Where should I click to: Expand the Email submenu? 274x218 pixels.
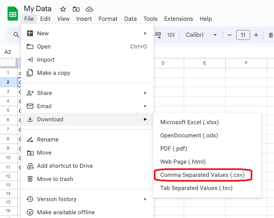tap(87, 106)
